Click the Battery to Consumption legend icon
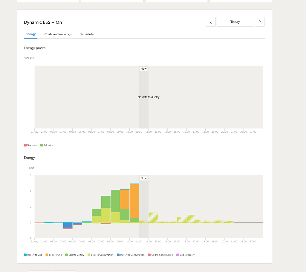The height and width of the screenshot is (272, 306). point(119,255)
